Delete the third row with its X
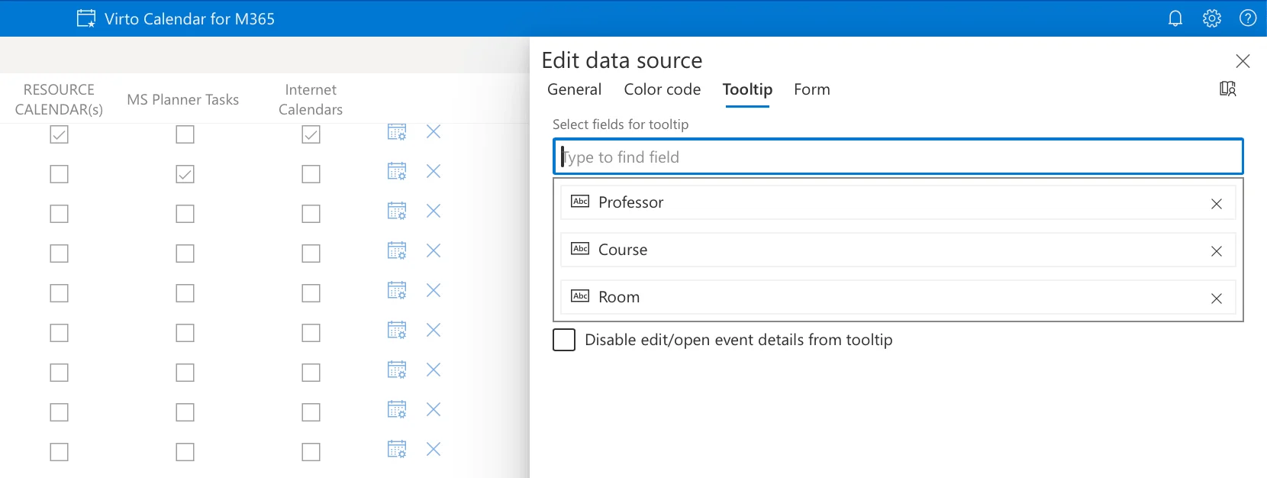Screen dimensions: 1267x478 tap(434, 211)
